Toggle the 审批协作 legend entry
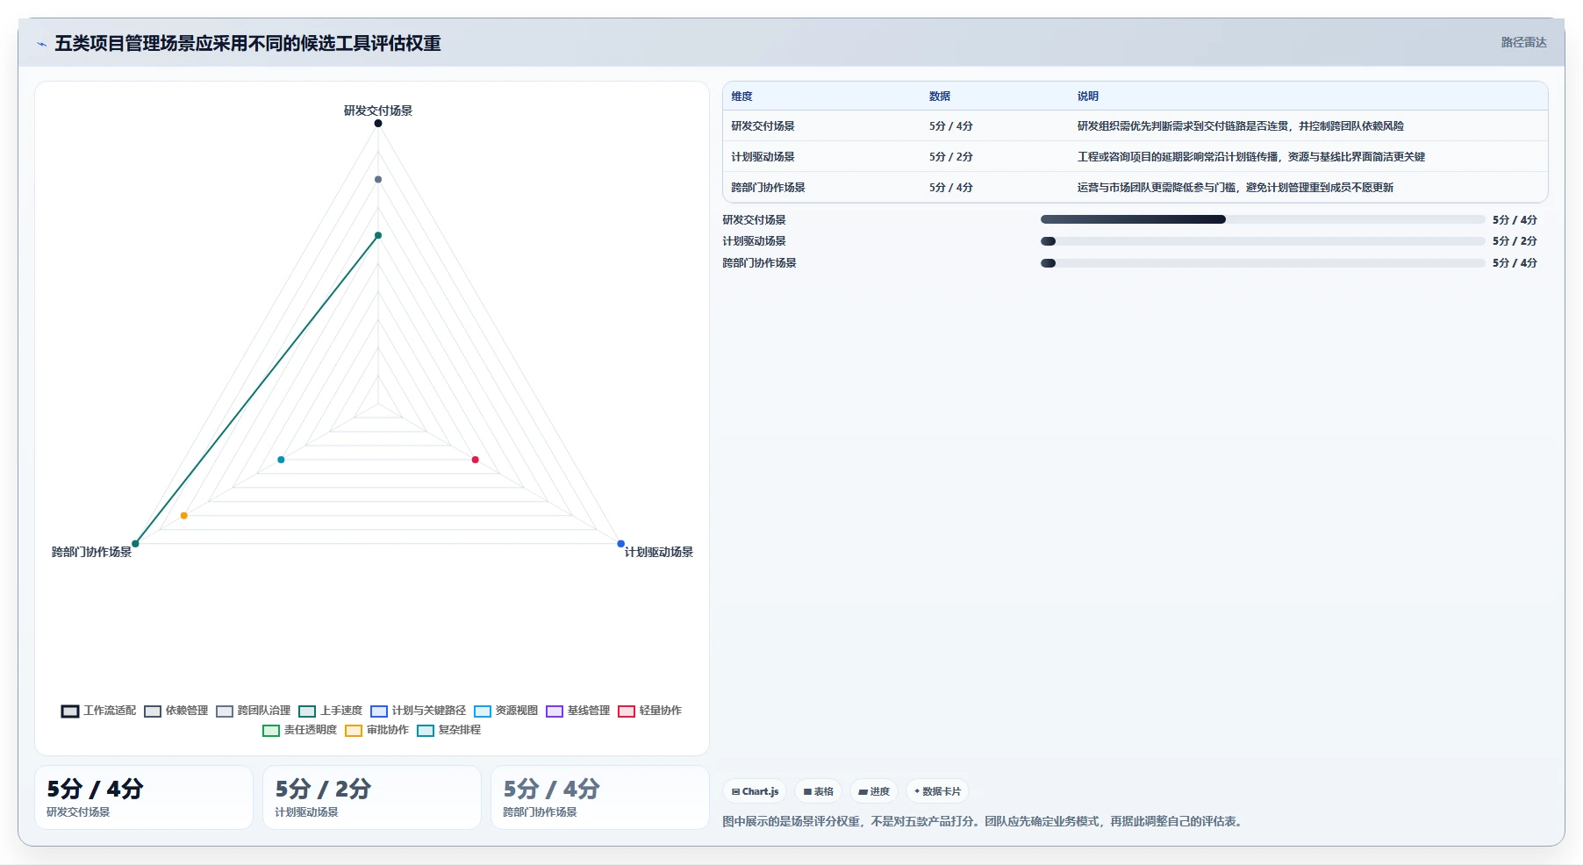 [x=376, y=730]
